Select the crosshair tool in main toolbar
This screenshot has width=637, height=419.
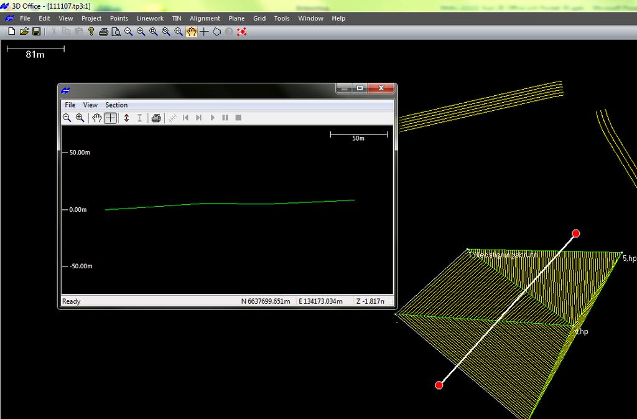click(204, 32)
